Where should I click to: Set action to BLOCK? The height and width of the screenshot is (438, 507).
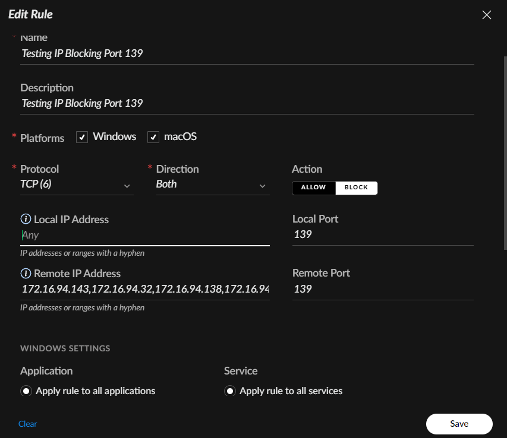[356, 188]
